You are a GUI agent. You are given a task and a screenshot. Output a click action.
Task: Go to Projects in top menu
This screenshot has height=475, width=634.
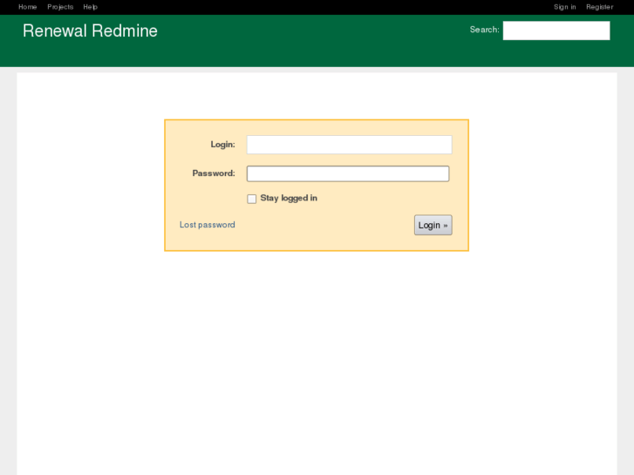[x=60, y=7]
